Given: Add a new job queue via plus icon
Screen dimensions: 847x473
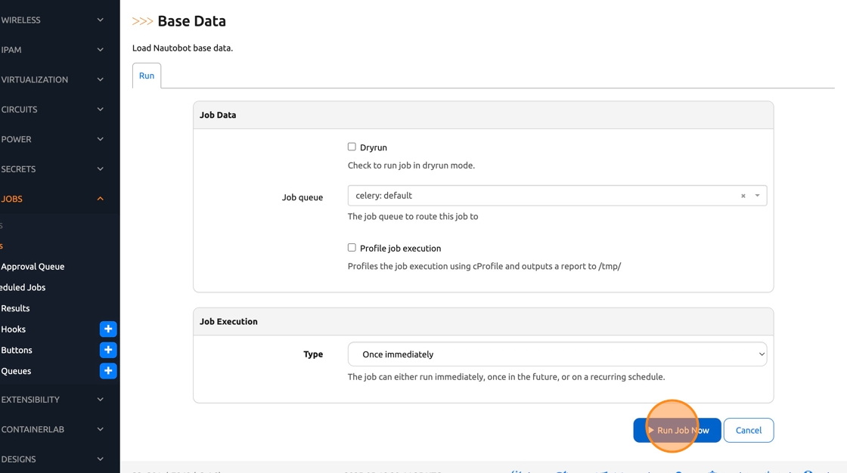Looking at the screenshot, I should [x=108, y=371].
